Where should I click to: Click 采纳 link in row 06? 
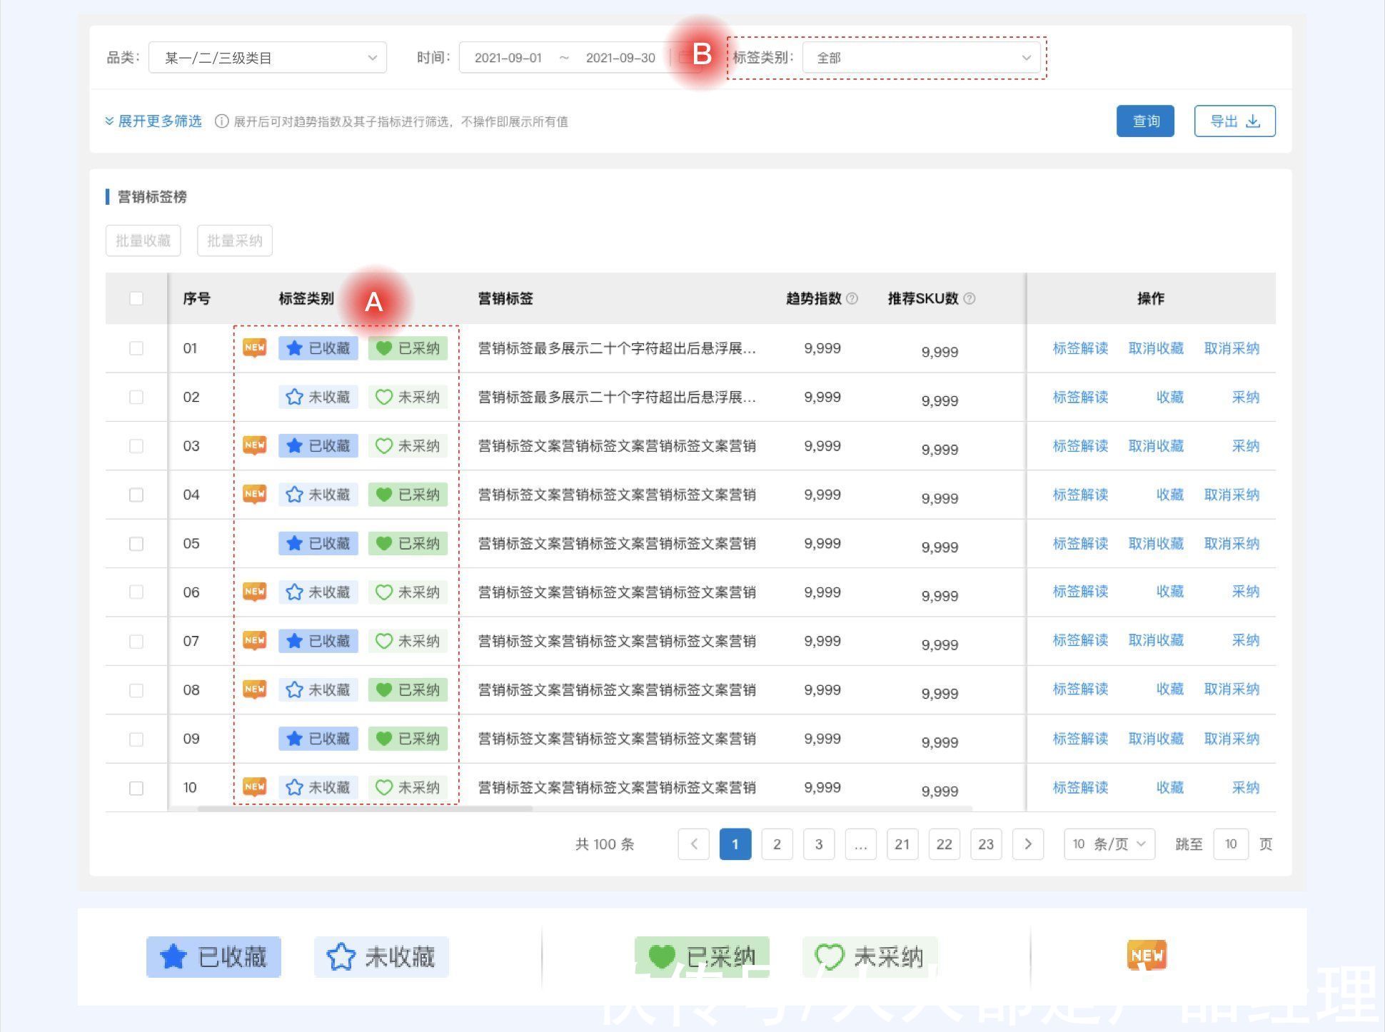(1246, 592)
